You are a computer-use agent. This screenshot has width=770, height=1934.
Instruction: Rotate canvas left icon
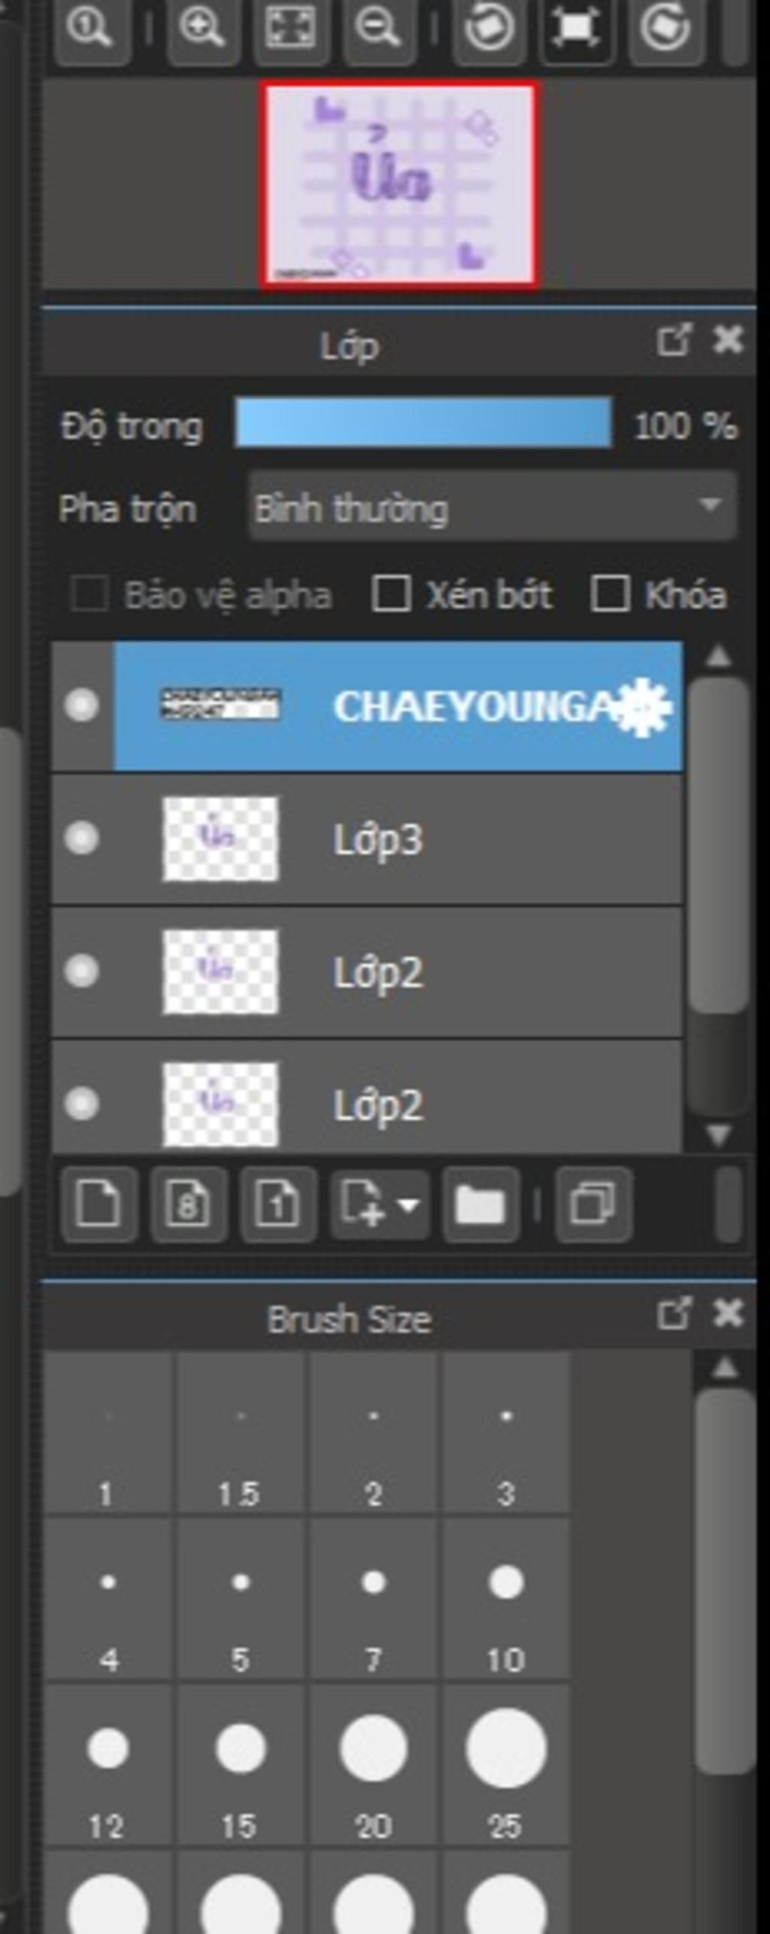coord(488,28)
